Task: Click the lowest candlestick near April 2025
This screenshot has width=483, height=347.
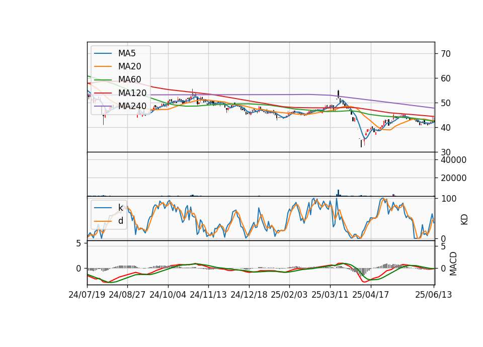Action: [x=361, y=143]
